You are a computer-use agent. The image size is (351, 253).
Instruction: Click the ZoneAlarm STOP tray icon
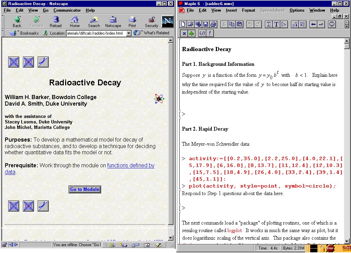point(330,248)
